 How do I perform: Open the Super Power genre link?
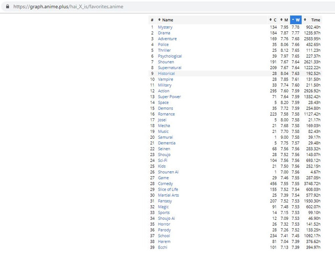tap(169, 97)
